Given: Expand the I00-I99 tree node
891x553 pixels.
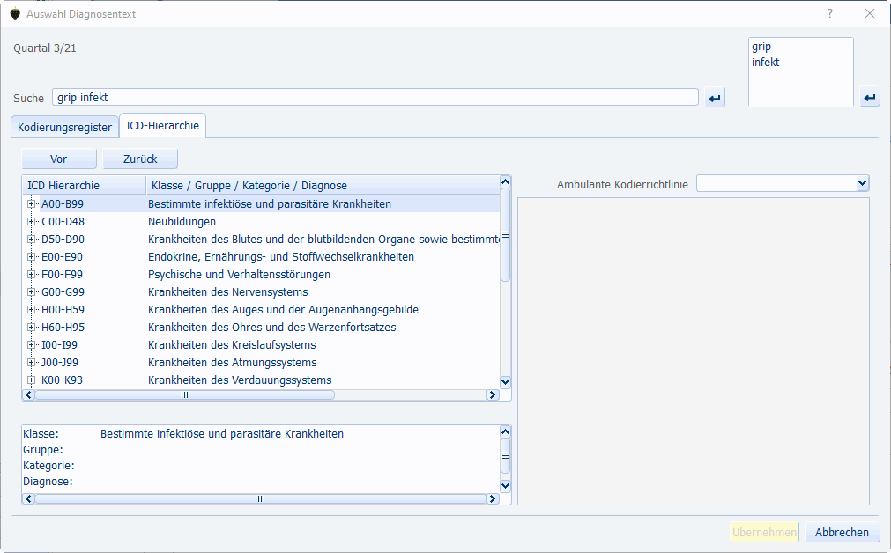Looking at the screenshot, I should (31, 344).
